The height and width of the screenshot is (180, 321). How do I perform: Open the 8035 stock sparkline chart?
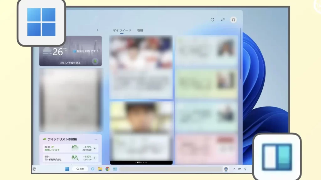click(x=75, y=148)
